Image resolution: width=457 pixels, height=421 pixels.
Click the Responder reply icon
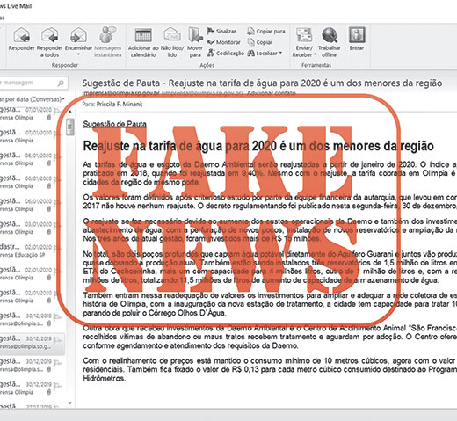tap(21, 35)
